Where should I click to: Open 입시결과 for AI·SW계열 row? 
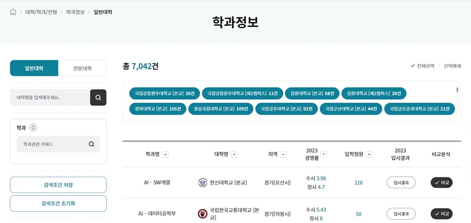pyautogui.click(x=401, y=183)
